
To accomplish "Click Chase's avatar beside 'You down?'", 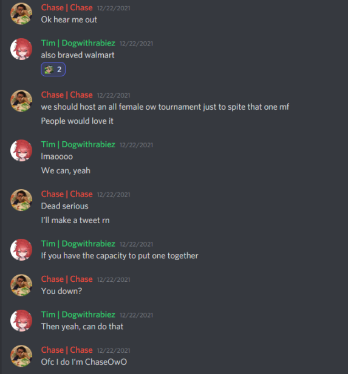I will pyautogui.click(x=21, y=285).
